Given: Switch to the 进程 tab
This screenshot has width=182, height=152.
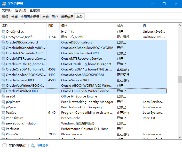Looking at the screenshot, I should point(5,17).
